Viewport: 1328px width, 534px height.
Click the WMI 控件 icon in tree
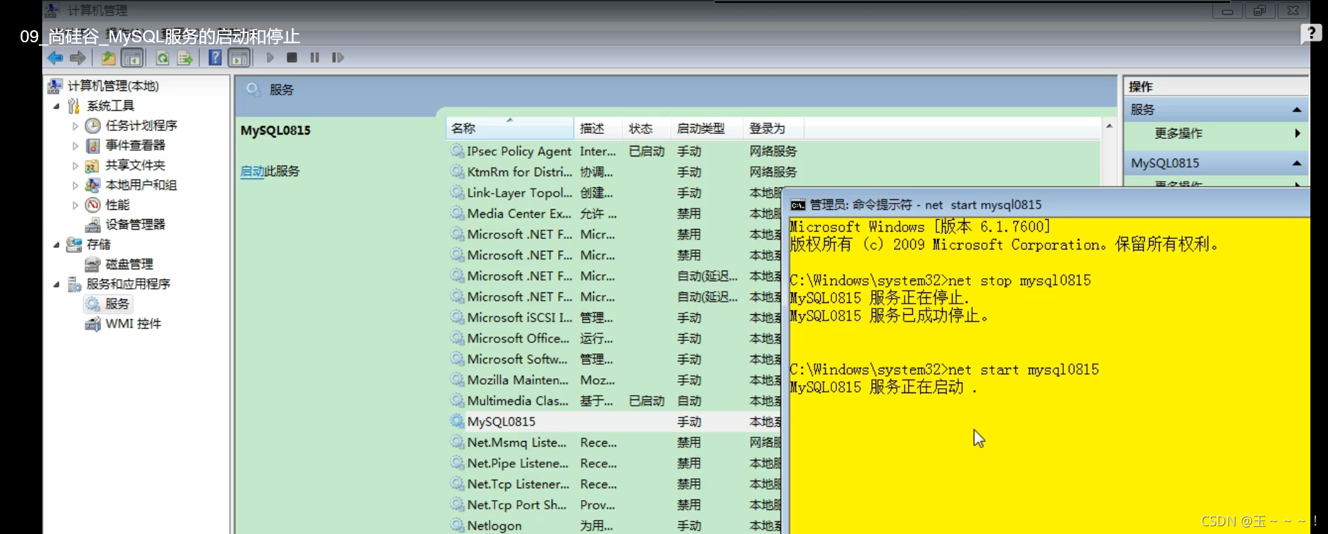[92, 324]
